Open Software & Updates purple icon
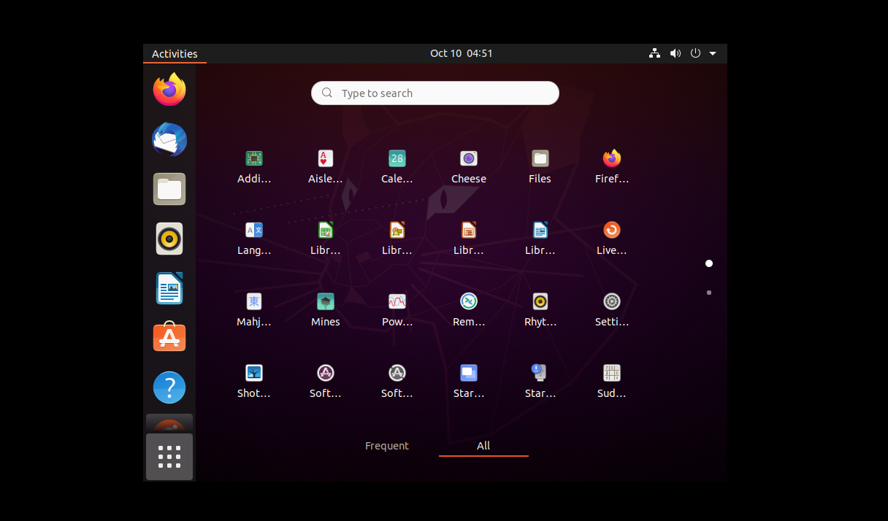 [x=326, y=381]
